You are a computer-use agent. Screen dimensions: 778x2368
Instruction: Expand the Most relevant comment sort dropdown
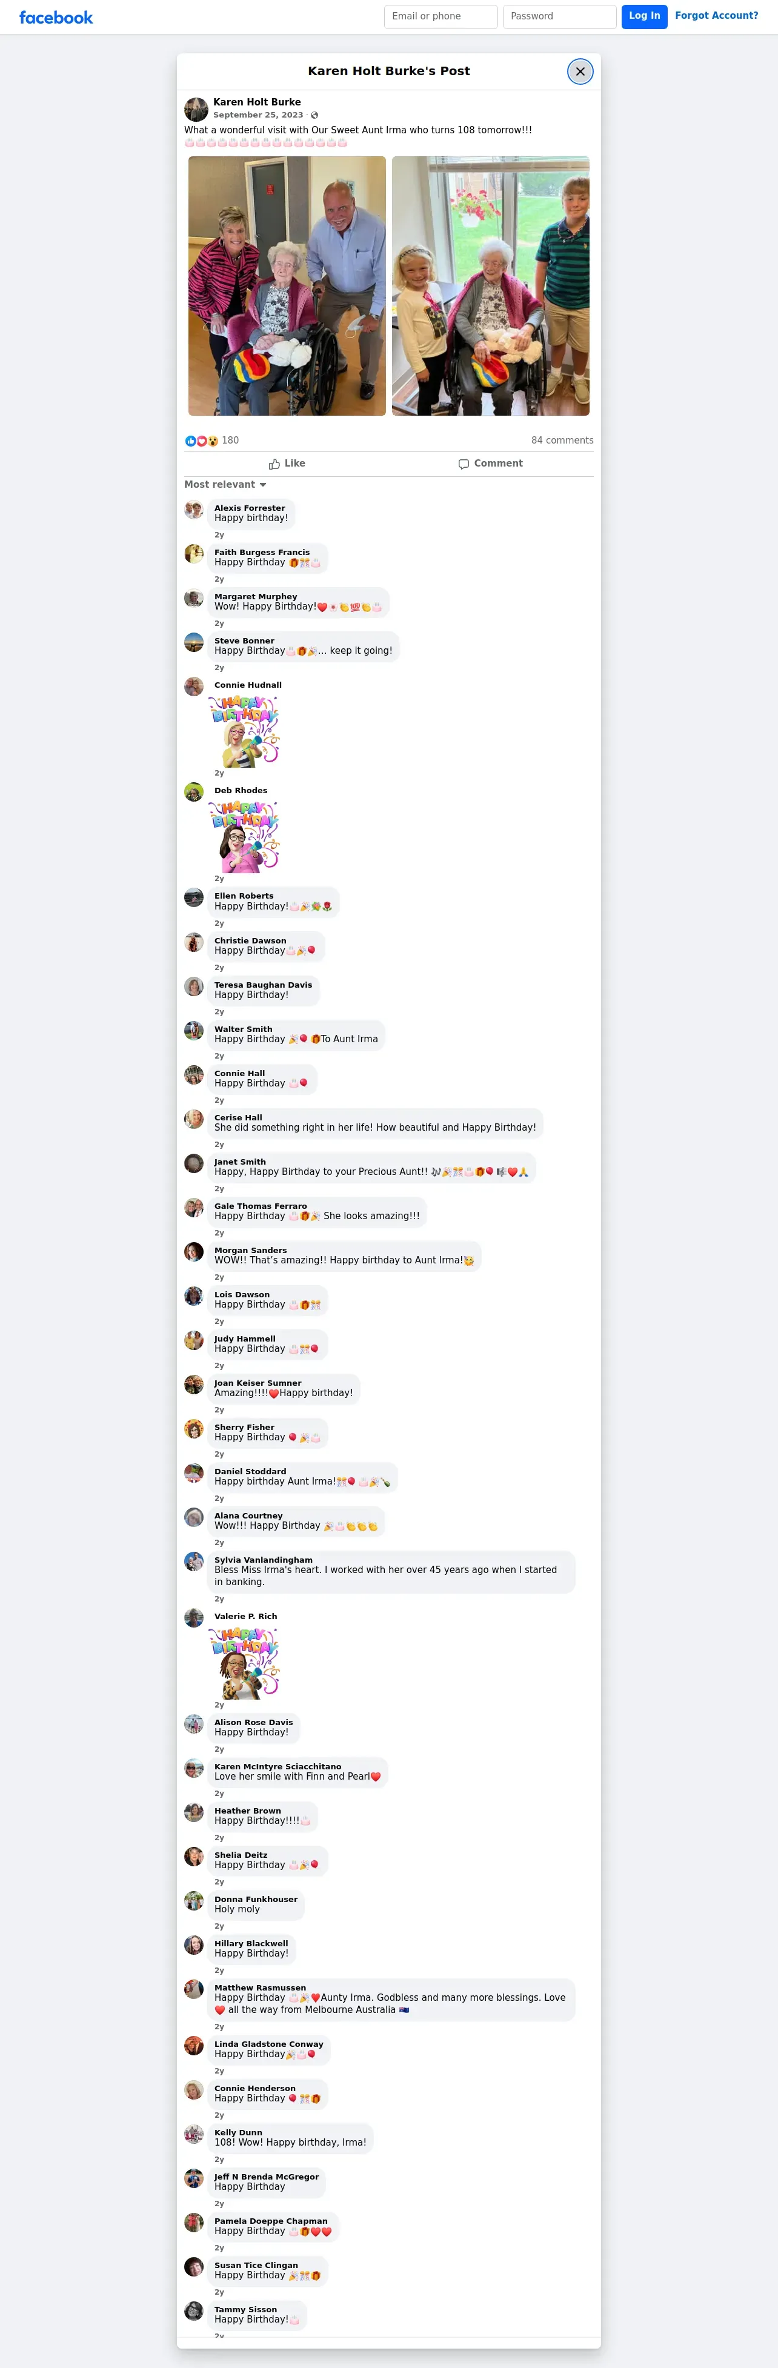click(x=225, y=485)
